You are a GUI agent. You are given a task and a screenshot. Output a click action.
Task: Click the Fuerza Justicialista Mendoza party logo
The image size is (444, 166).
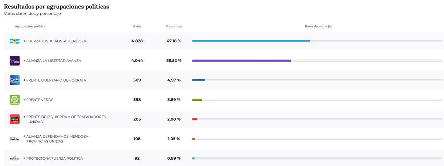coord(14,41)
